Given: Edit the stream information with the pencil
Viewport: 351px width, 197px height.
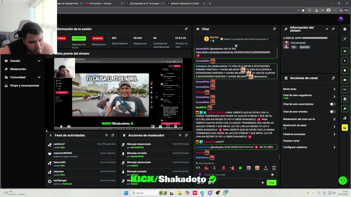Looking at the screenshot, I should (327, 29).
